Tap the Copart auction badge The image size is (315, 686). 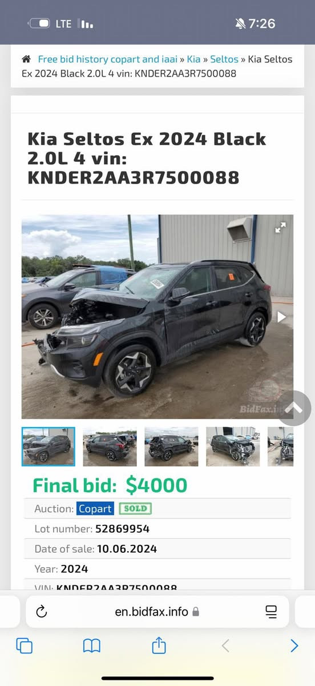coord(95,508)
